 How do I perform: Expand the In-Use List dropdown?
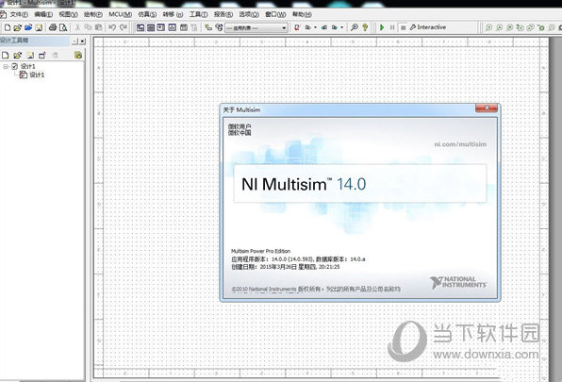point(284,27)
